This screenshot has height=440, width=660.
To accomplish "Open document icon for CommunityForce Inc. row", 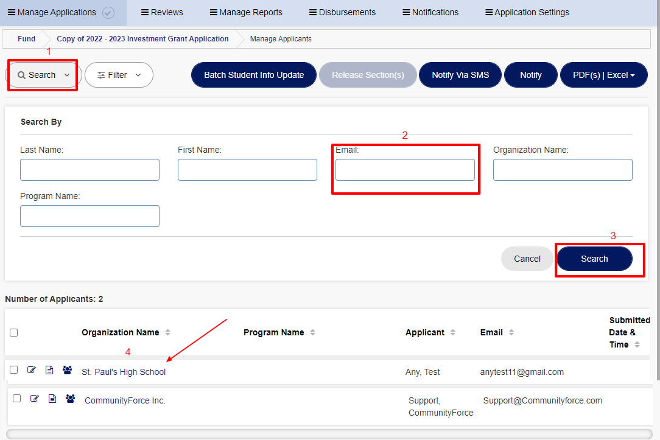I will pos(52,399).
